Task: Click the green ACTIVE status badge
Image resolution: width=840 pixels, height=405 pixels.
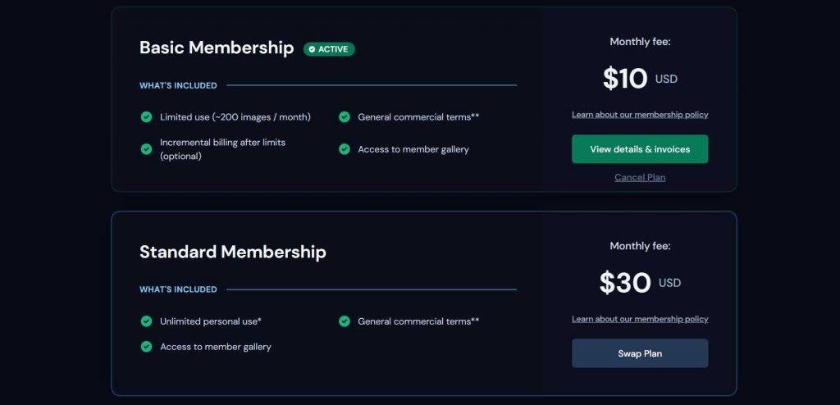Action: coord(329,49)
